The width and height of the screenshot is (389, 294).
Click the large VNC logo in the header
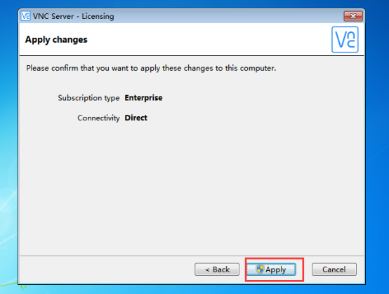tap(345, 40)
